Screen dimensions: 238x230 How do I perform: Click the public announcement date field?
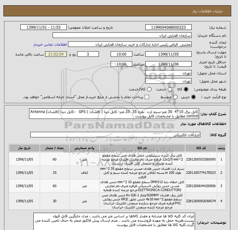tap(44, 27)
